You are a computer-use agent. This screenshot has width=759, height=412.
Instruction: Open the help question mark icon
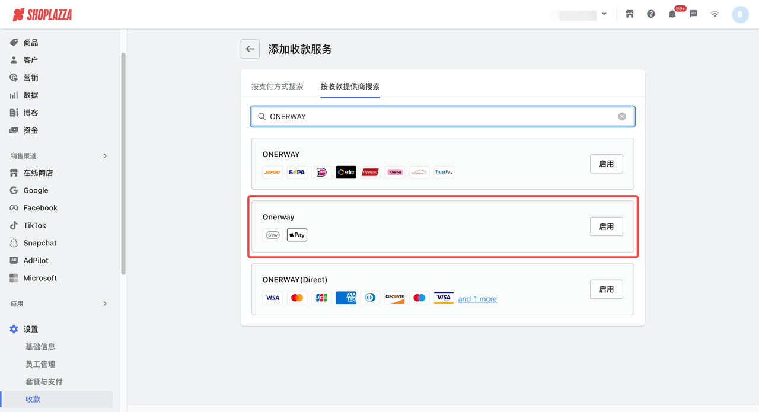(x=650, y=14)
